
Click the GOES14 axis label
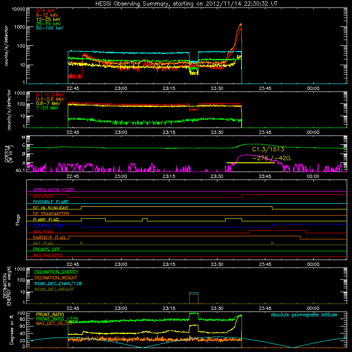point(7,154)
